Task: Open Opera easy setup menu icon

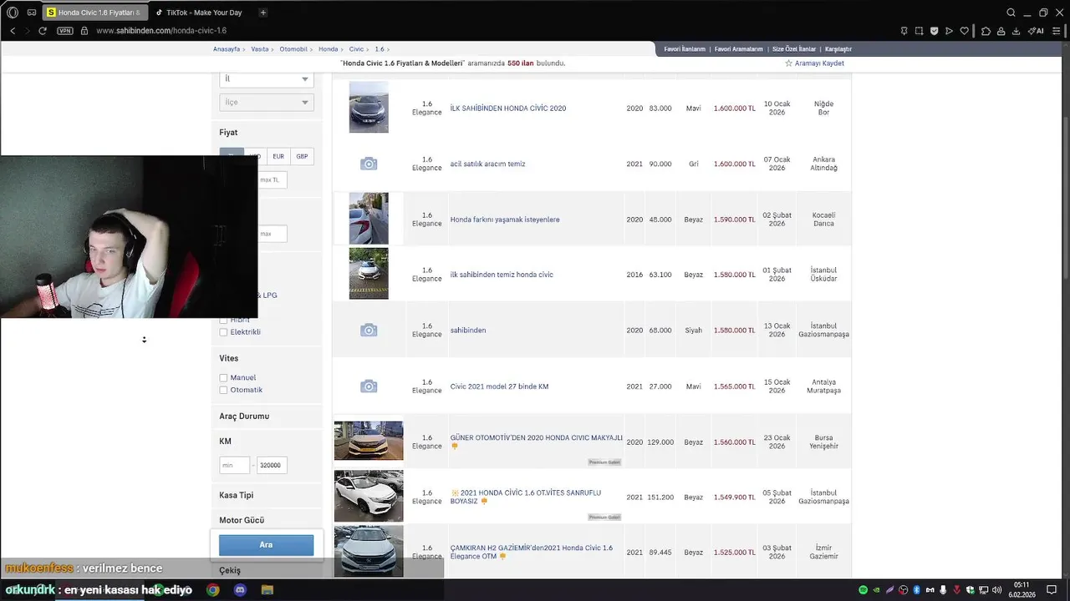Action: pos(1054,31)
